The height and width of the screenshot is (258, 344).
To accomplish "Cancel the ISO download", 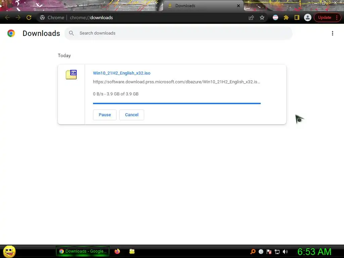I will point(132,115).
